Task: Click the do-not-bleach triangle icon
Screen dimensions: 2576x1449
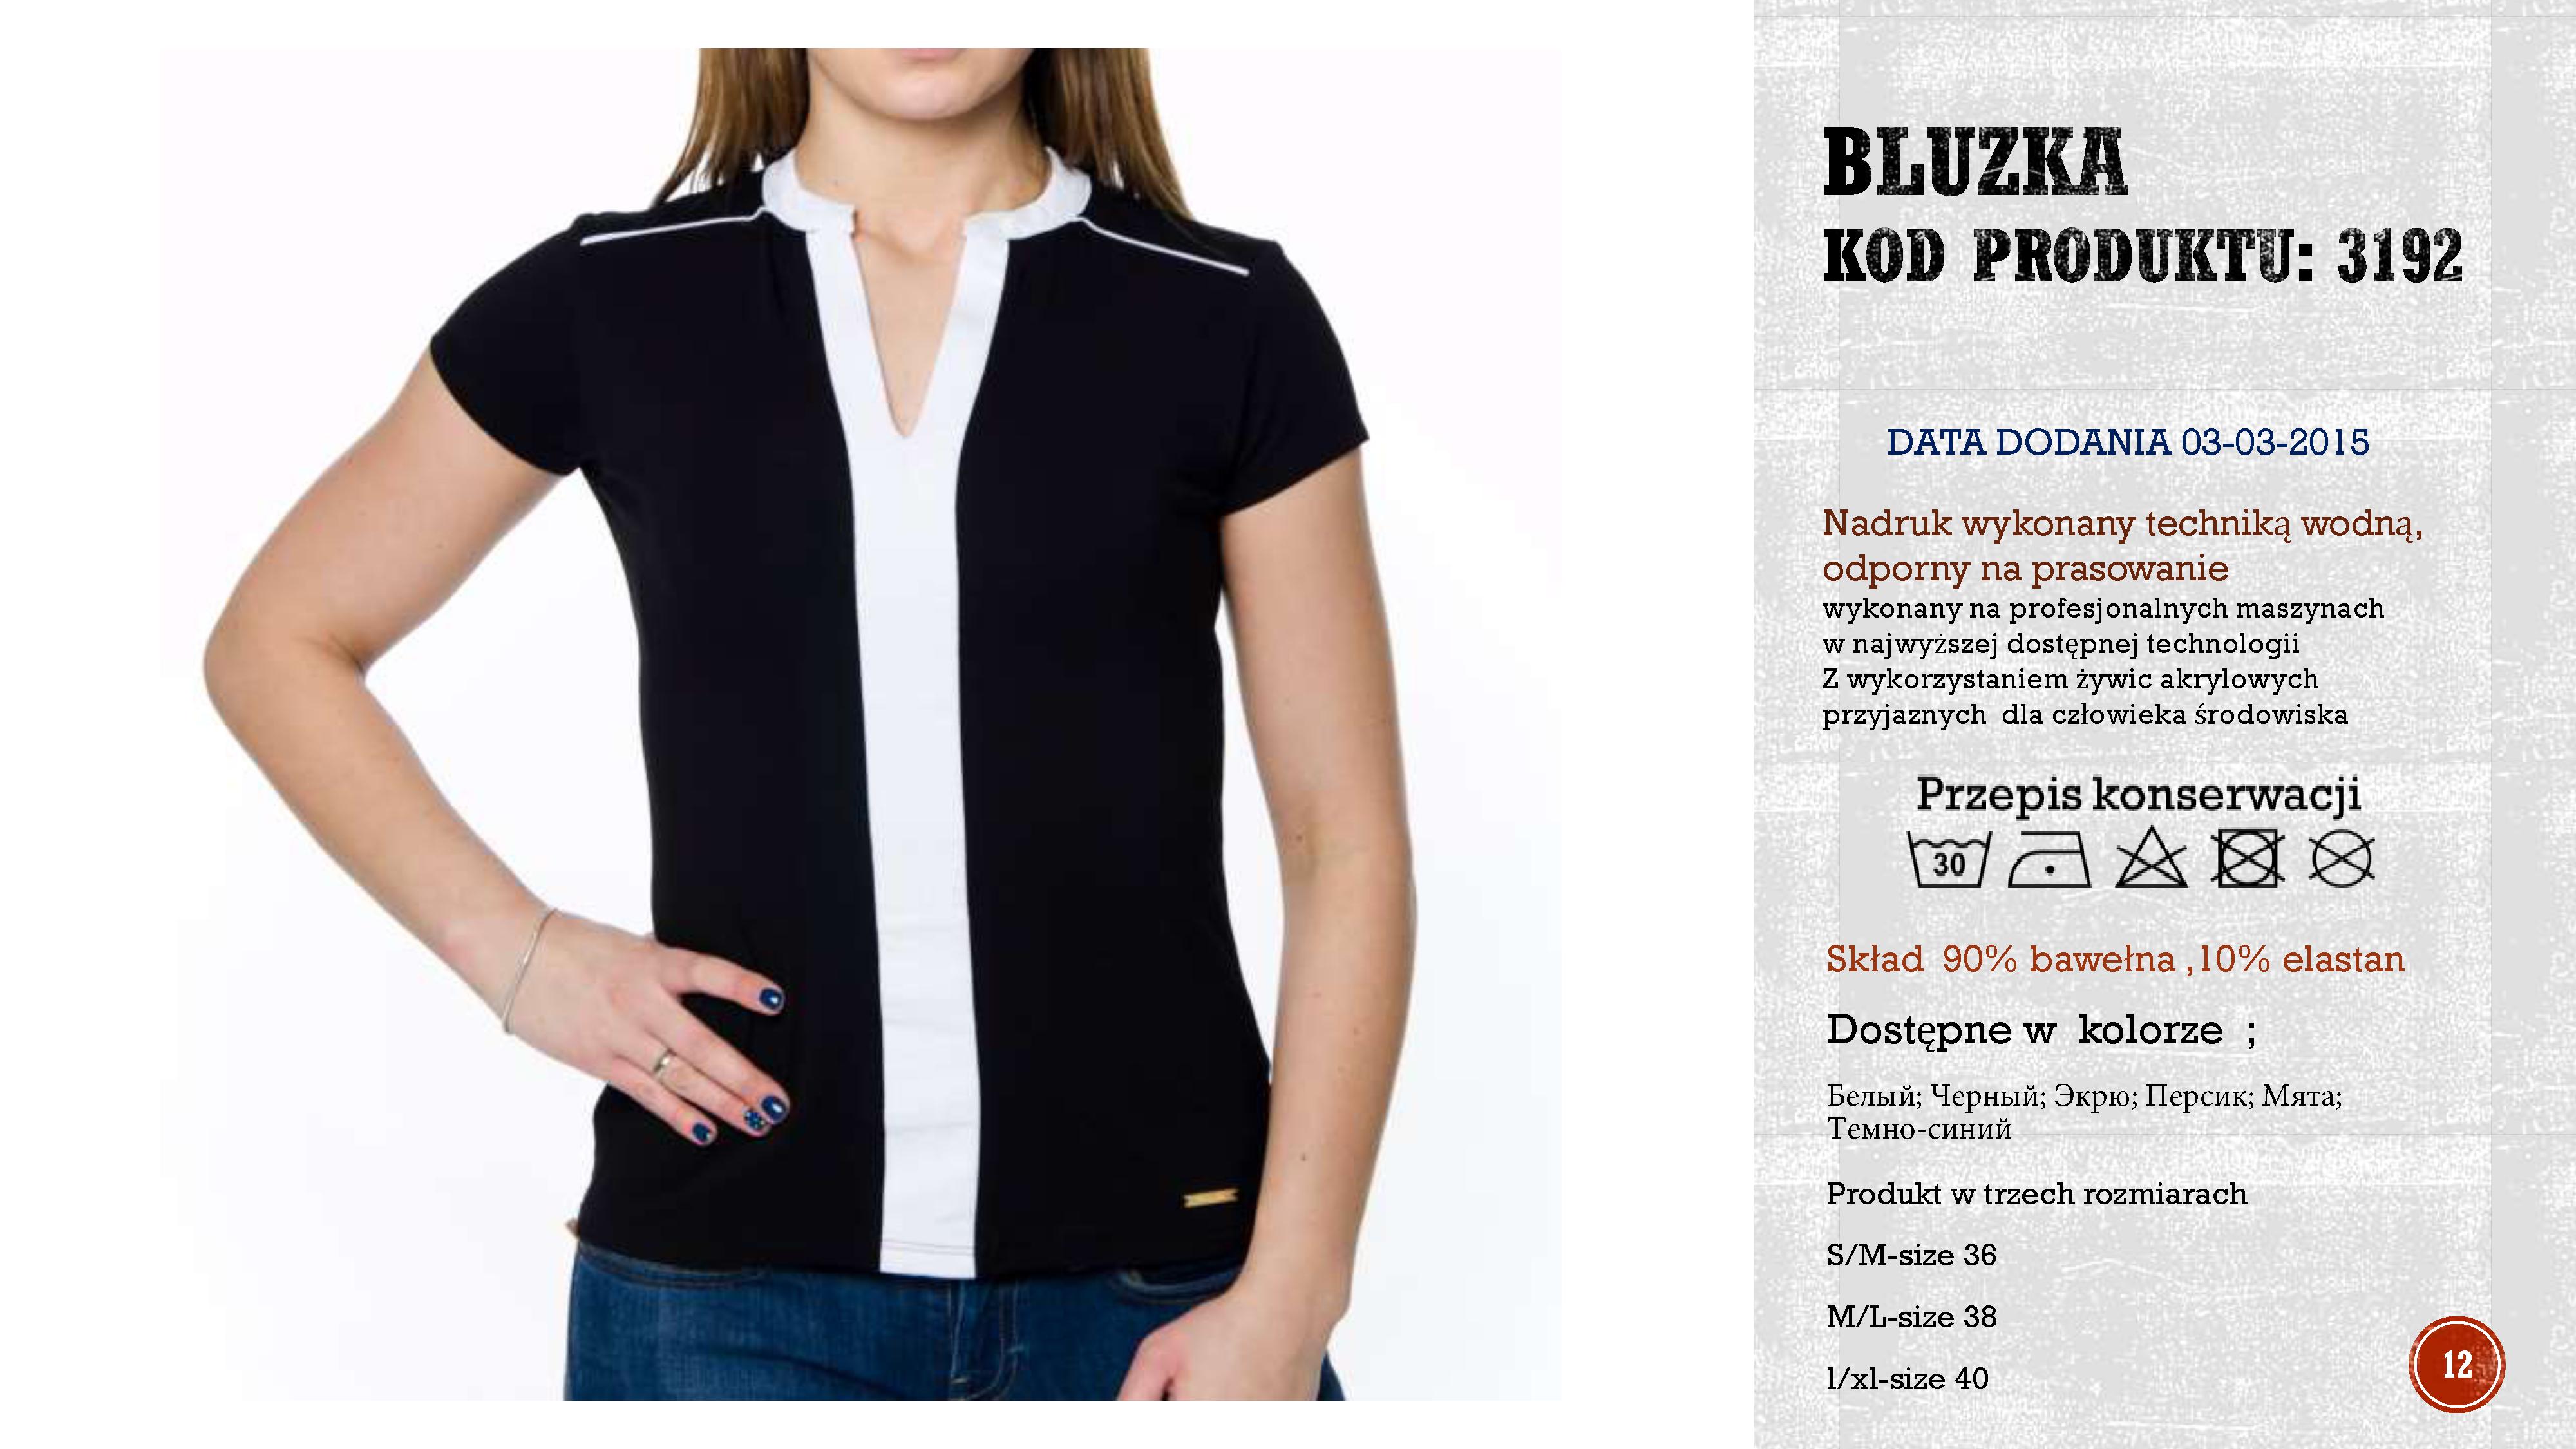Action: tap(2151, 858)
